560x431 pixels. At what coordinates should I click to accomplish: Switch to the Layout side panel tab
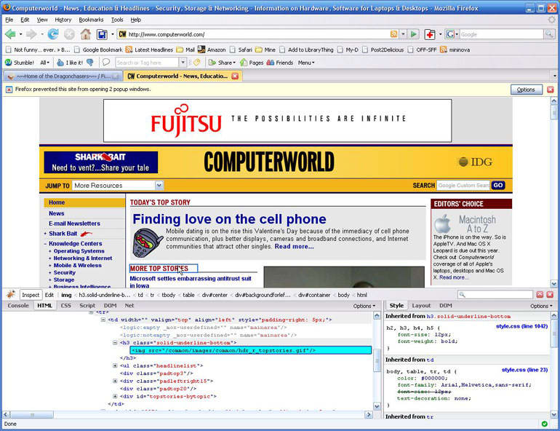coord(421,306)
